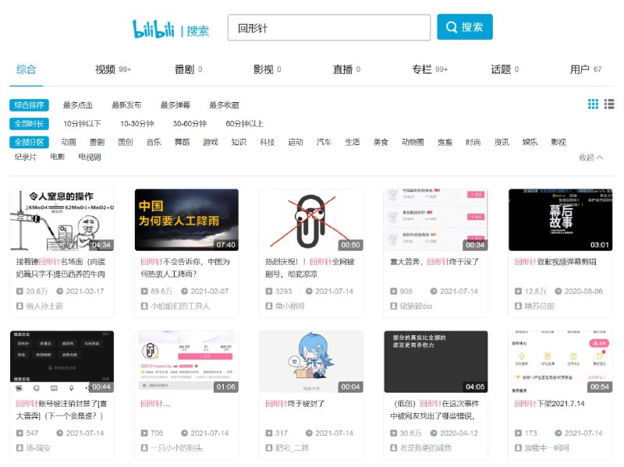Click uploader icon beside 小姐姐们的工具人
Screen dimensions: 624x467
coord(144,306)
